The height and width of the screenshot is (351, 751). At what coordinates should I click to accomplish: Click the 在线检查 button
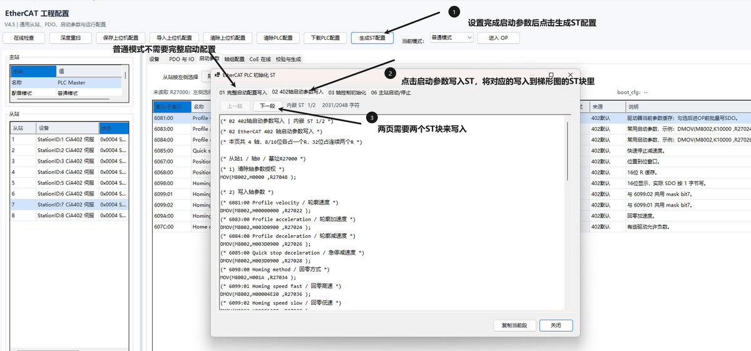click(x=28, y=38)
